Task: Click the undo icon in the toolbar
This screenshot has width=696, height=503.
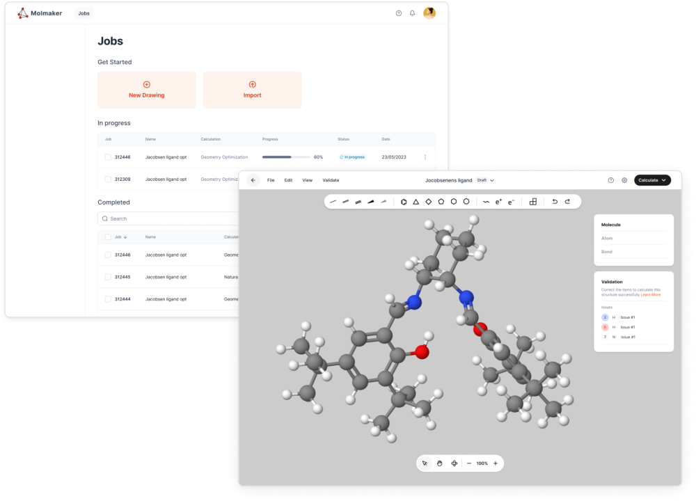Action: (x=556, y=202)
